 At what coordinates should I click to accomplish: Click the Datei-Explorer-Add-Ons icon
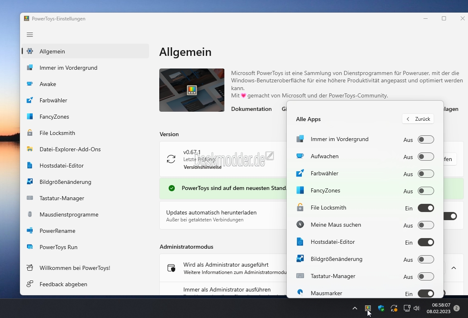click(30, 149)
